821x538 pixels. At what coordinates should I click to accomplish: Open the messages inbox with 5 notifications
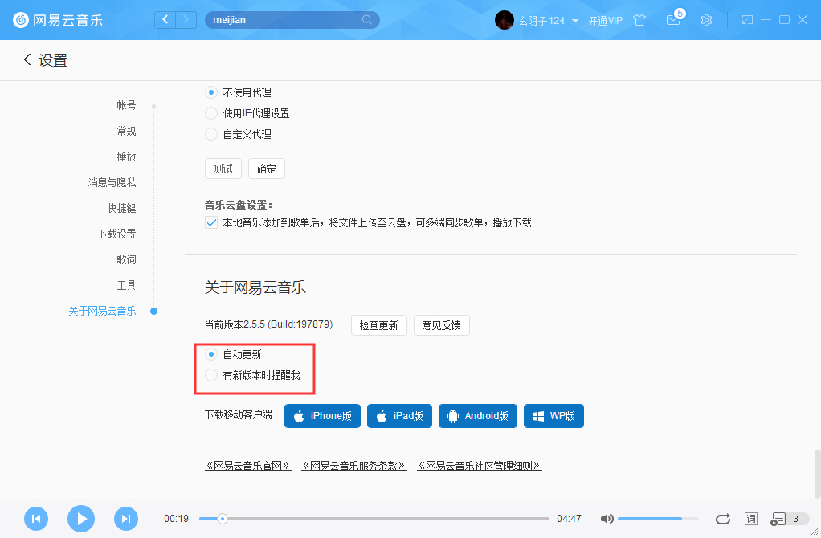tap(673, 20)
